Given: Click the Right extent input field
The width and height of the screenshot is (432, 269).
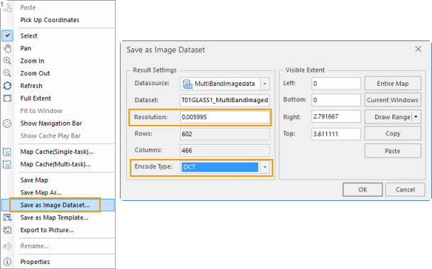Looking at the screenshot, I should (x=336, y=116).
